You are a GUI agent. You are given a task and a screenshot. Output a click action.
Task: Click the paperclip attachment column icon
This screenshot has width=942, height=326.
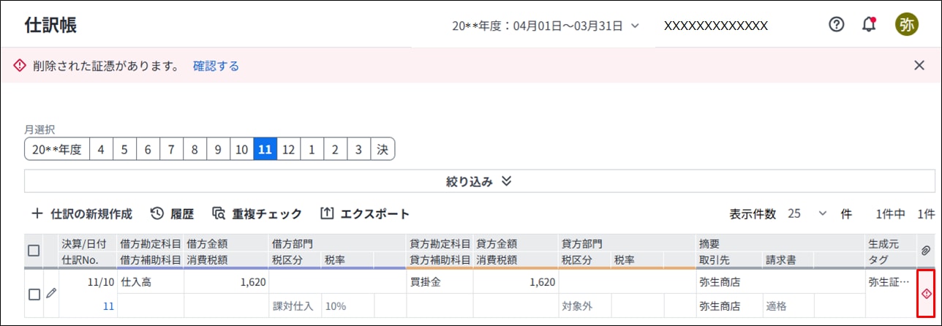[925, 251]
